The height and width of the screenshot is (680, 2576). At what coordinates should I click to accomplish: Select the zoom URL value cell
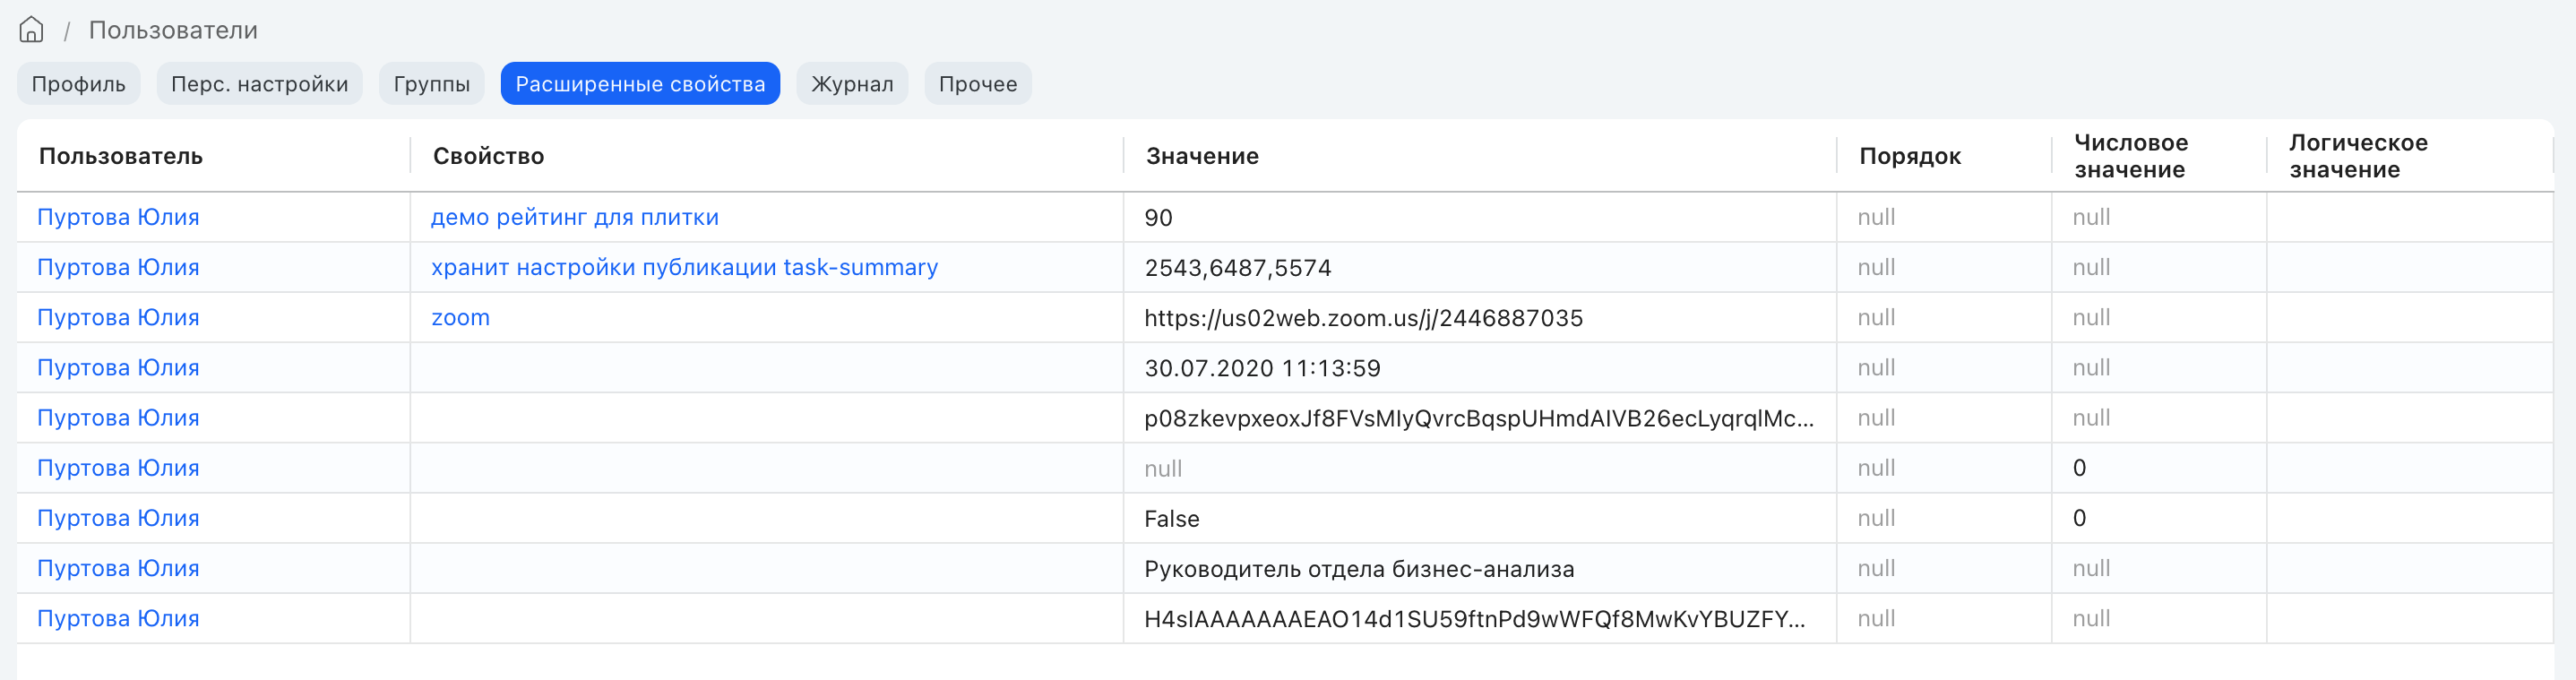click(1480, 317)
